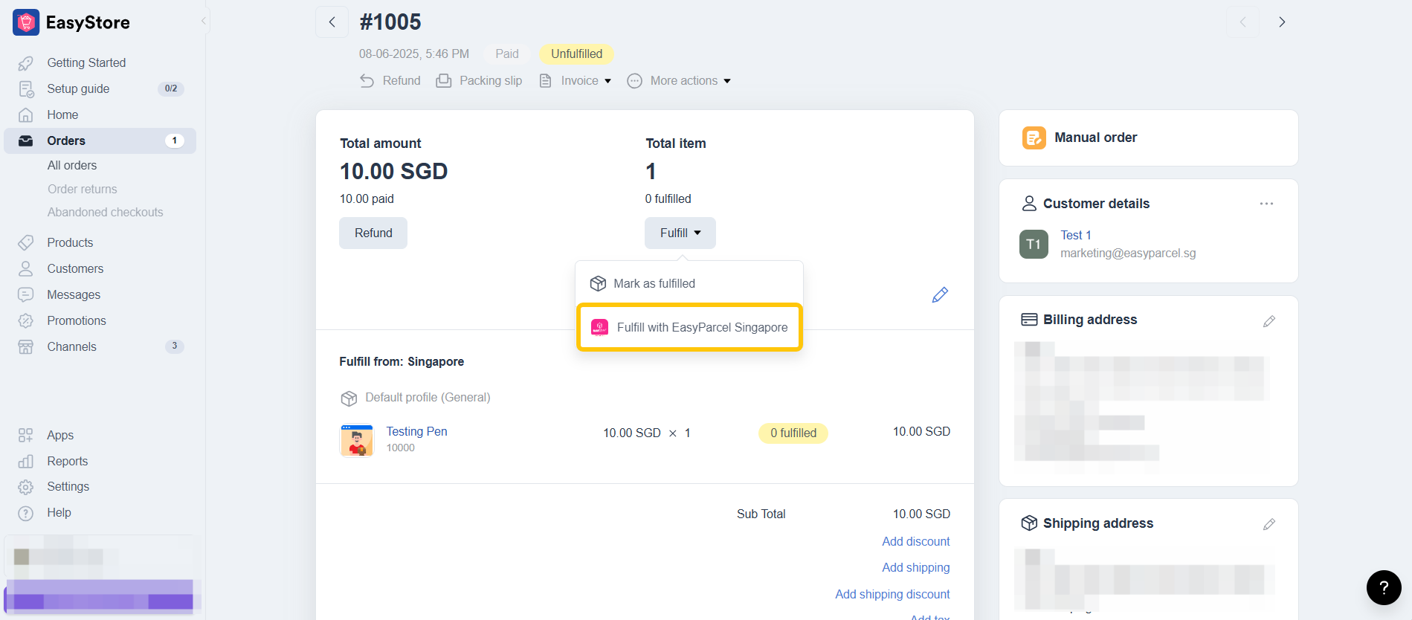Choose Fulfill with EasyParcel Singapore
Viewport: 1412px width, 620px height.
[x=689, y=327]
